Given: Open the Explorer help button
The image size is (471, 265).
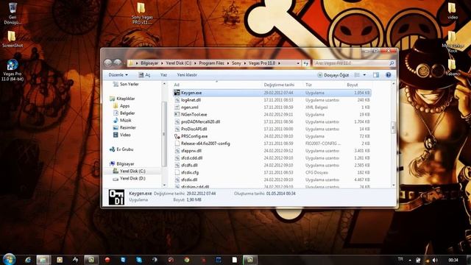Looking at the screenshot, I should pos(388,75).
